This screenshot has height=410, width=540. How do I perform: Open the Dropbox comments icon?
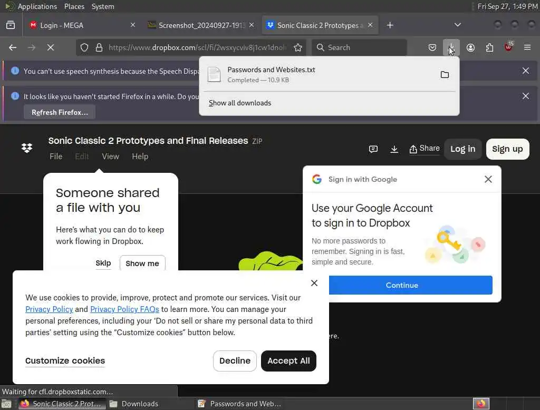click(x=373, y=149)
